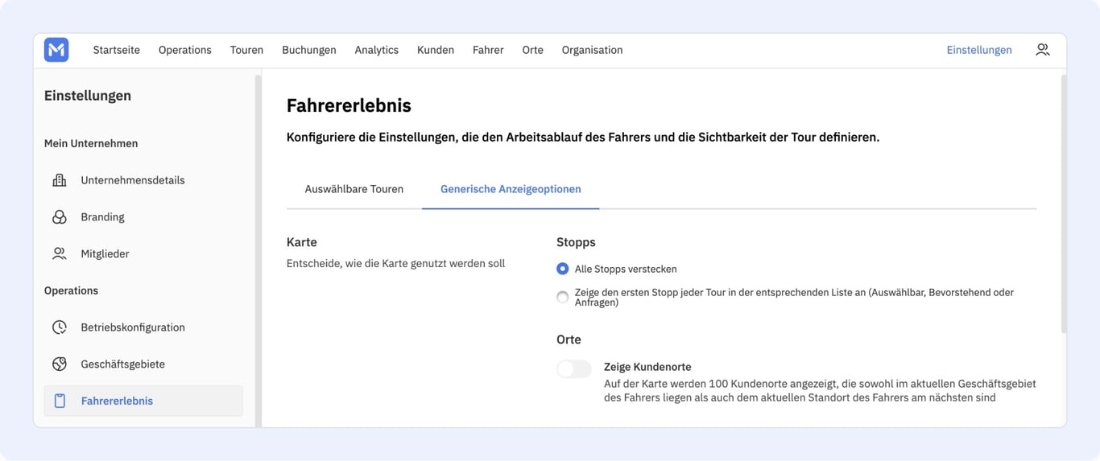Screen dimensions: 1100x461
Task: Open Analytics in the navigation bar
Action: coord(377,50)
